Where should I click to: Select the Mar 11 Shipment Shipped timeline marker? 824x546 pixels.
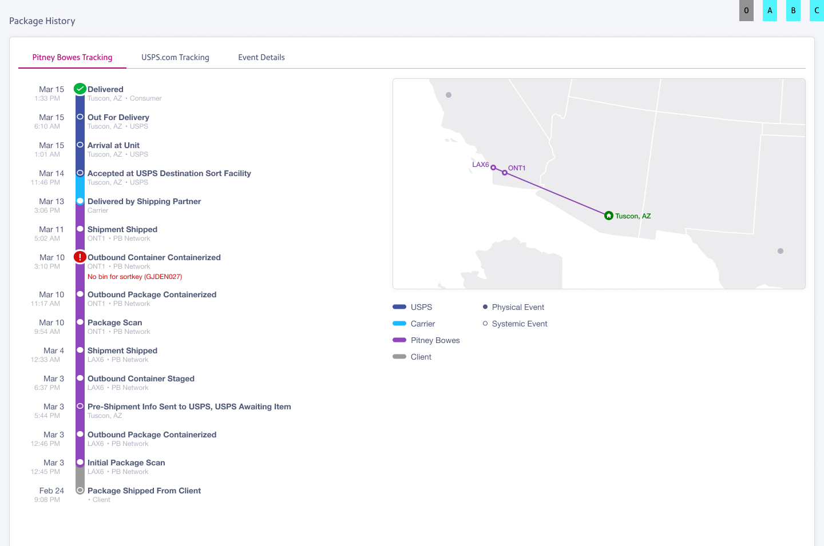pyautogui.click(x=80, y=229)
